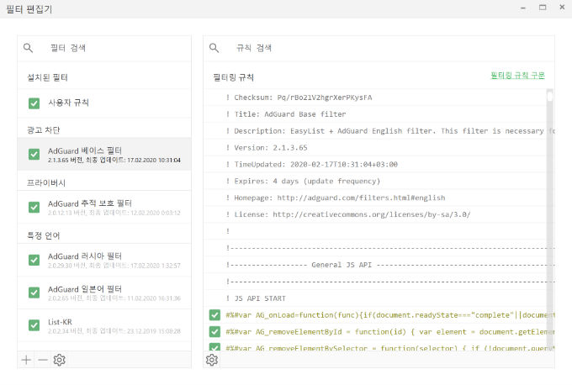This screenshot has height=385, width=572.
Task: Click the 특정 언어 category label
Action: 44,235
